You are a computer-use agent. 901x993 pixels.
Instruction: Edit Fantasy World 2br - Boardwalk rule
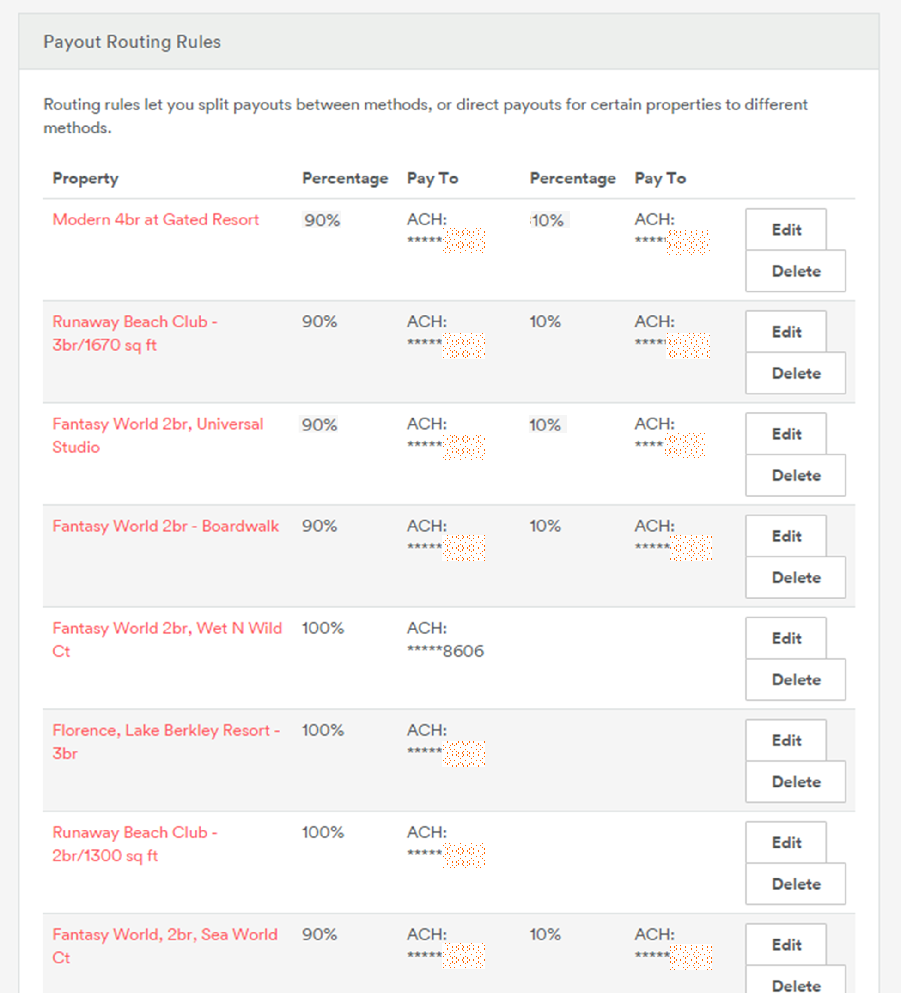(x=785, y=536)
